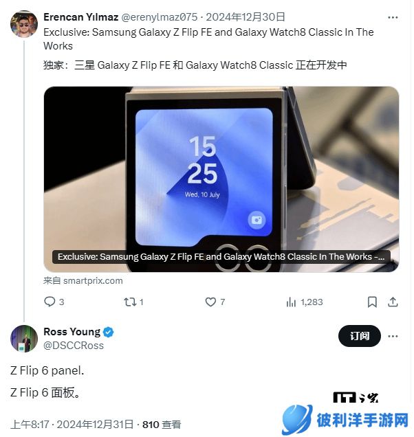The image size is (414, 437).
Task: Click the Ross Young verified badge
Action: click(108, 332)
